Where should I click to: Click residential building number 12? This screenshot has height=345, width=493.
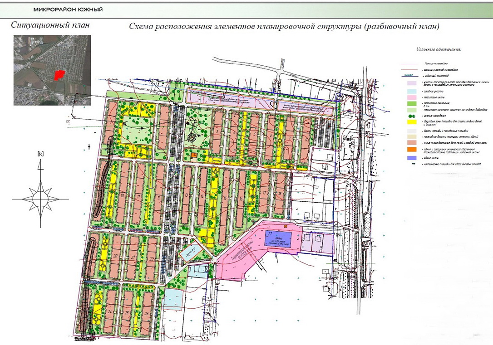(x=160, y=195)
